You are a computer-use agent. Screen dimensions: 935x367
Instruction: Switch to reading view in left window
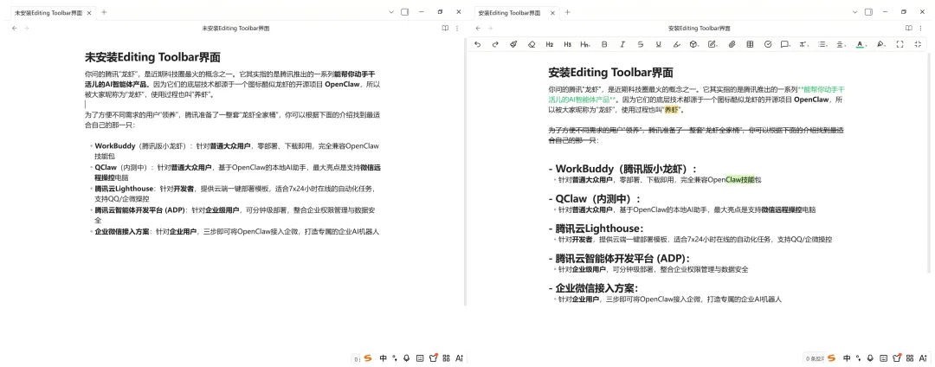tap(445, 28)
